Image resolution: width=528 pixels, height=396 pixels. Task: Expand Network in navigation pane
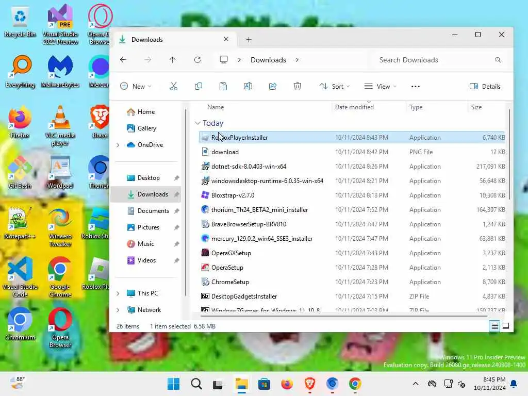pos(118,310)
